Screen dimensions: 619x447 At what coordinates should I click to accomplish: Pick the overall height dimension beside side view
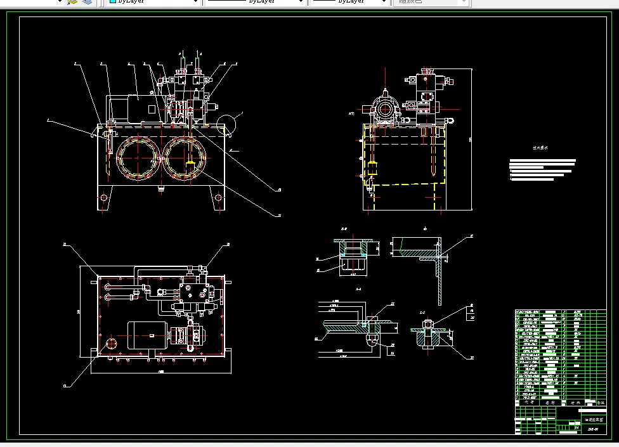click(x=471, y=139)
